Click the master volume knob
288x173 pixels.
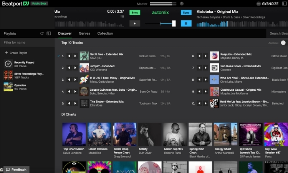pyautogui.click(x=182, y=3)
